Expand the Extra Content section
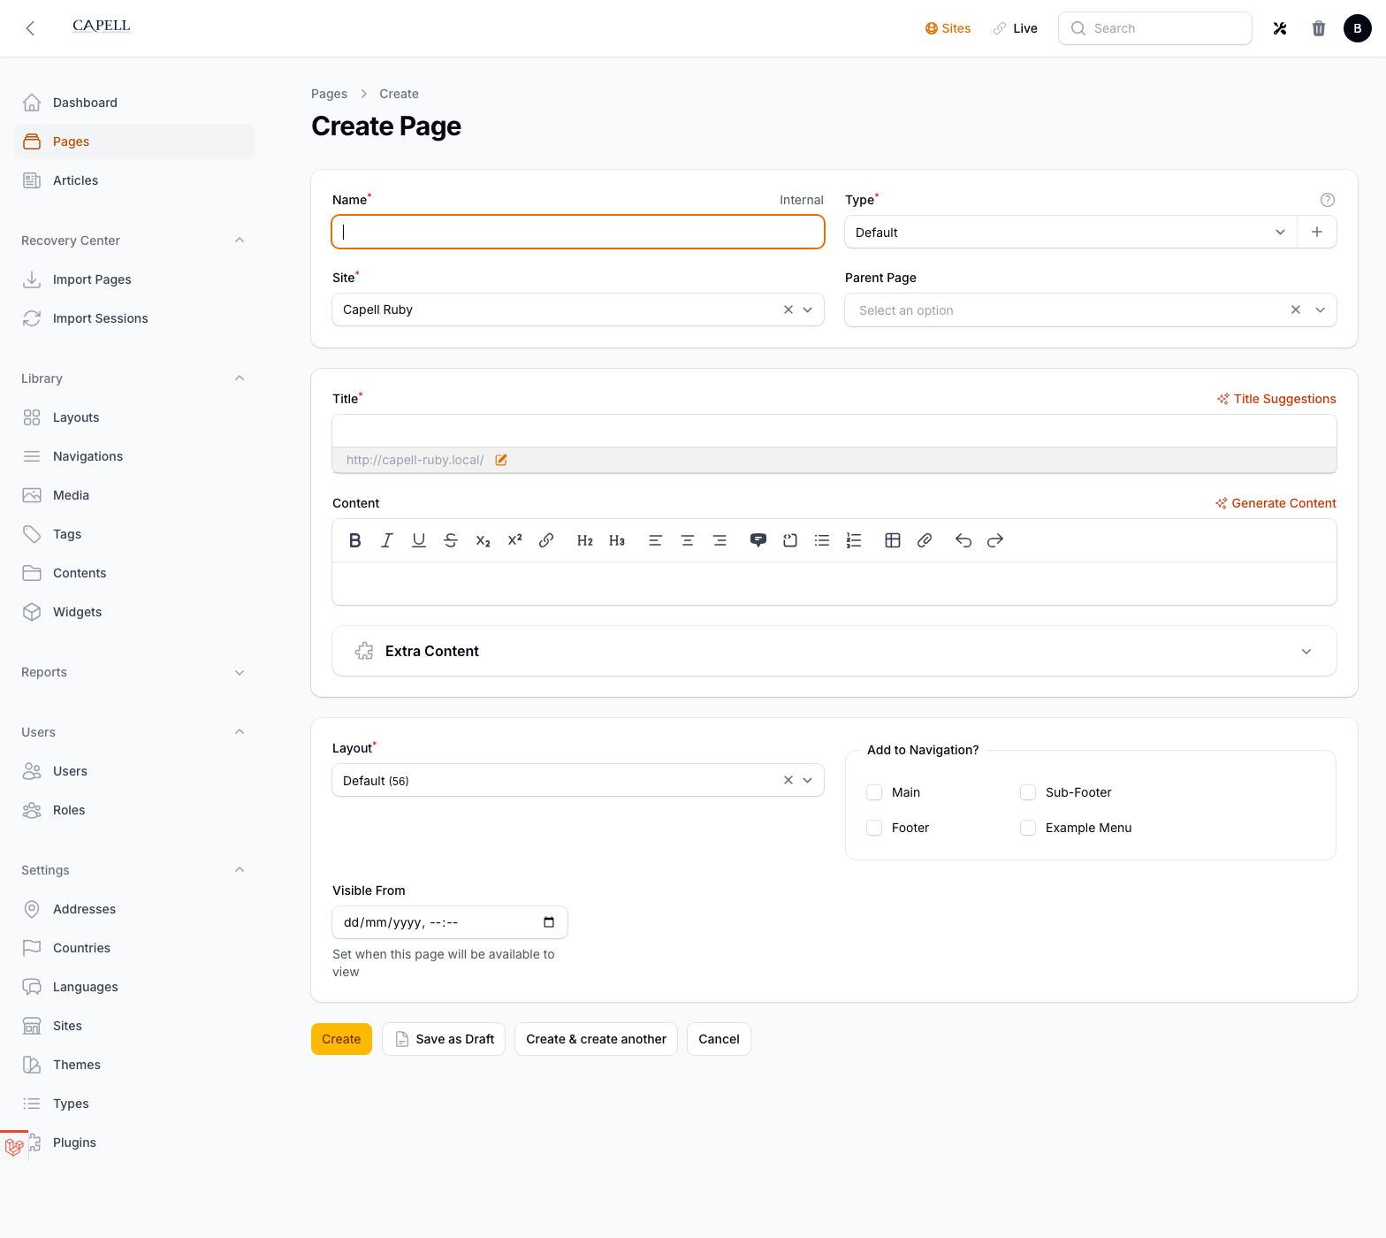 (834, 651)
